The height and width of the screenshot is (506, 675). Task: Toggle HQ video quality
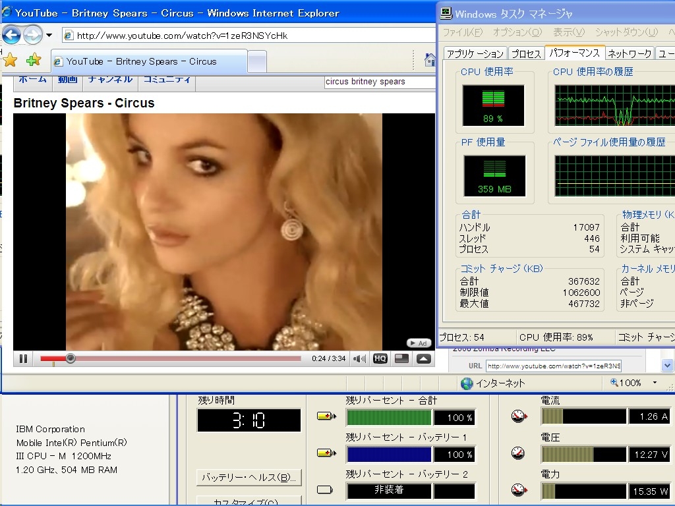click(x=380, y=358)
